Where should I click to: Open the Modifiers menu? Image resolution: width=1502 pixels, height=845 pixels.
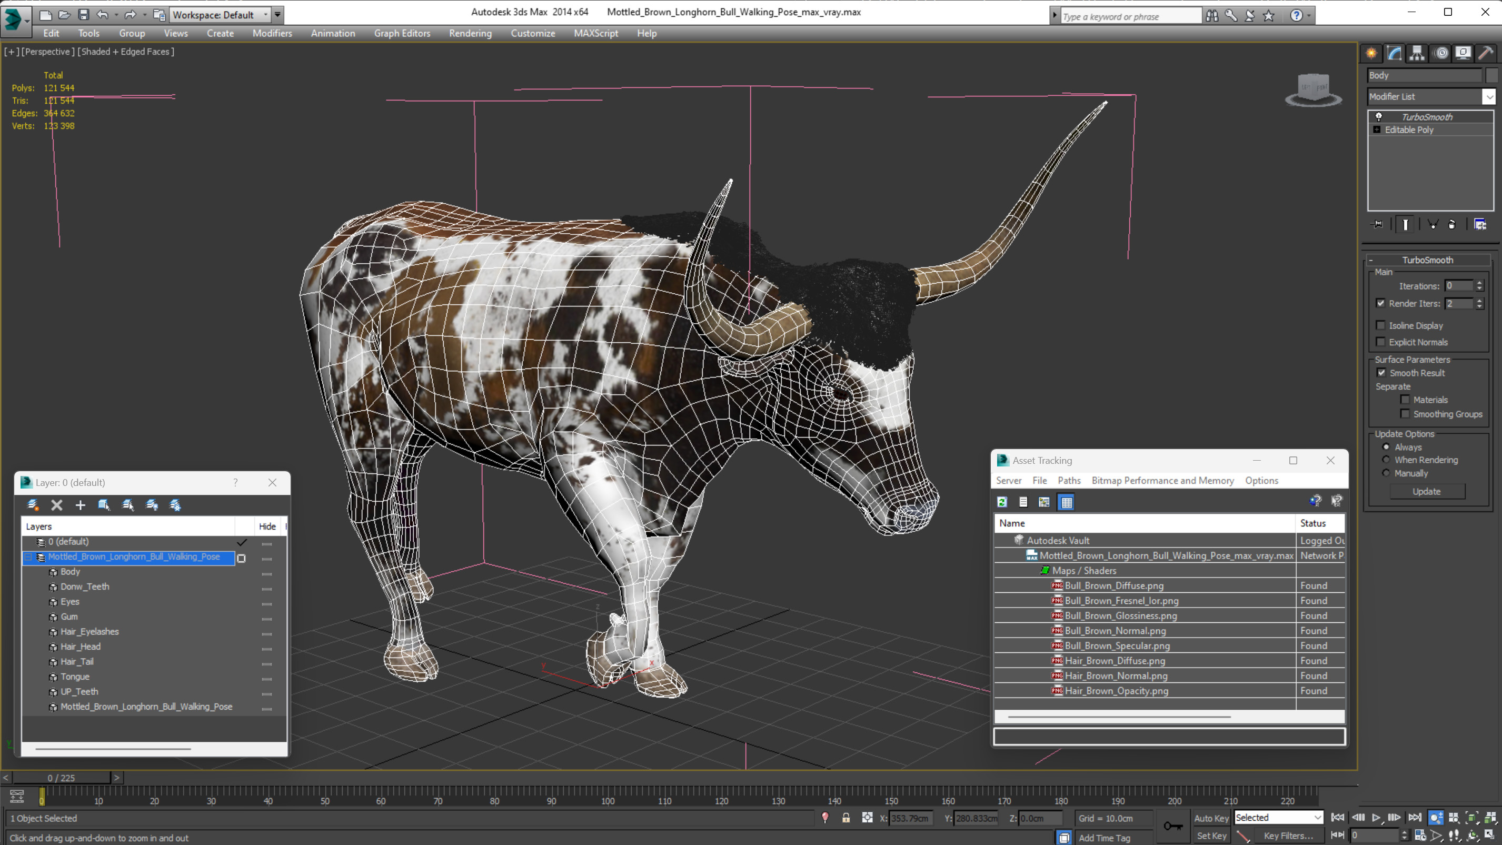coord(272,33)
